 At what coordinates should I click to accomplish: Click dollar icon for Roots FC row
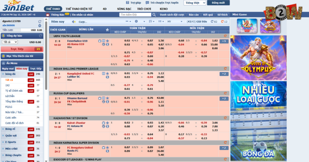click(107, 151)
